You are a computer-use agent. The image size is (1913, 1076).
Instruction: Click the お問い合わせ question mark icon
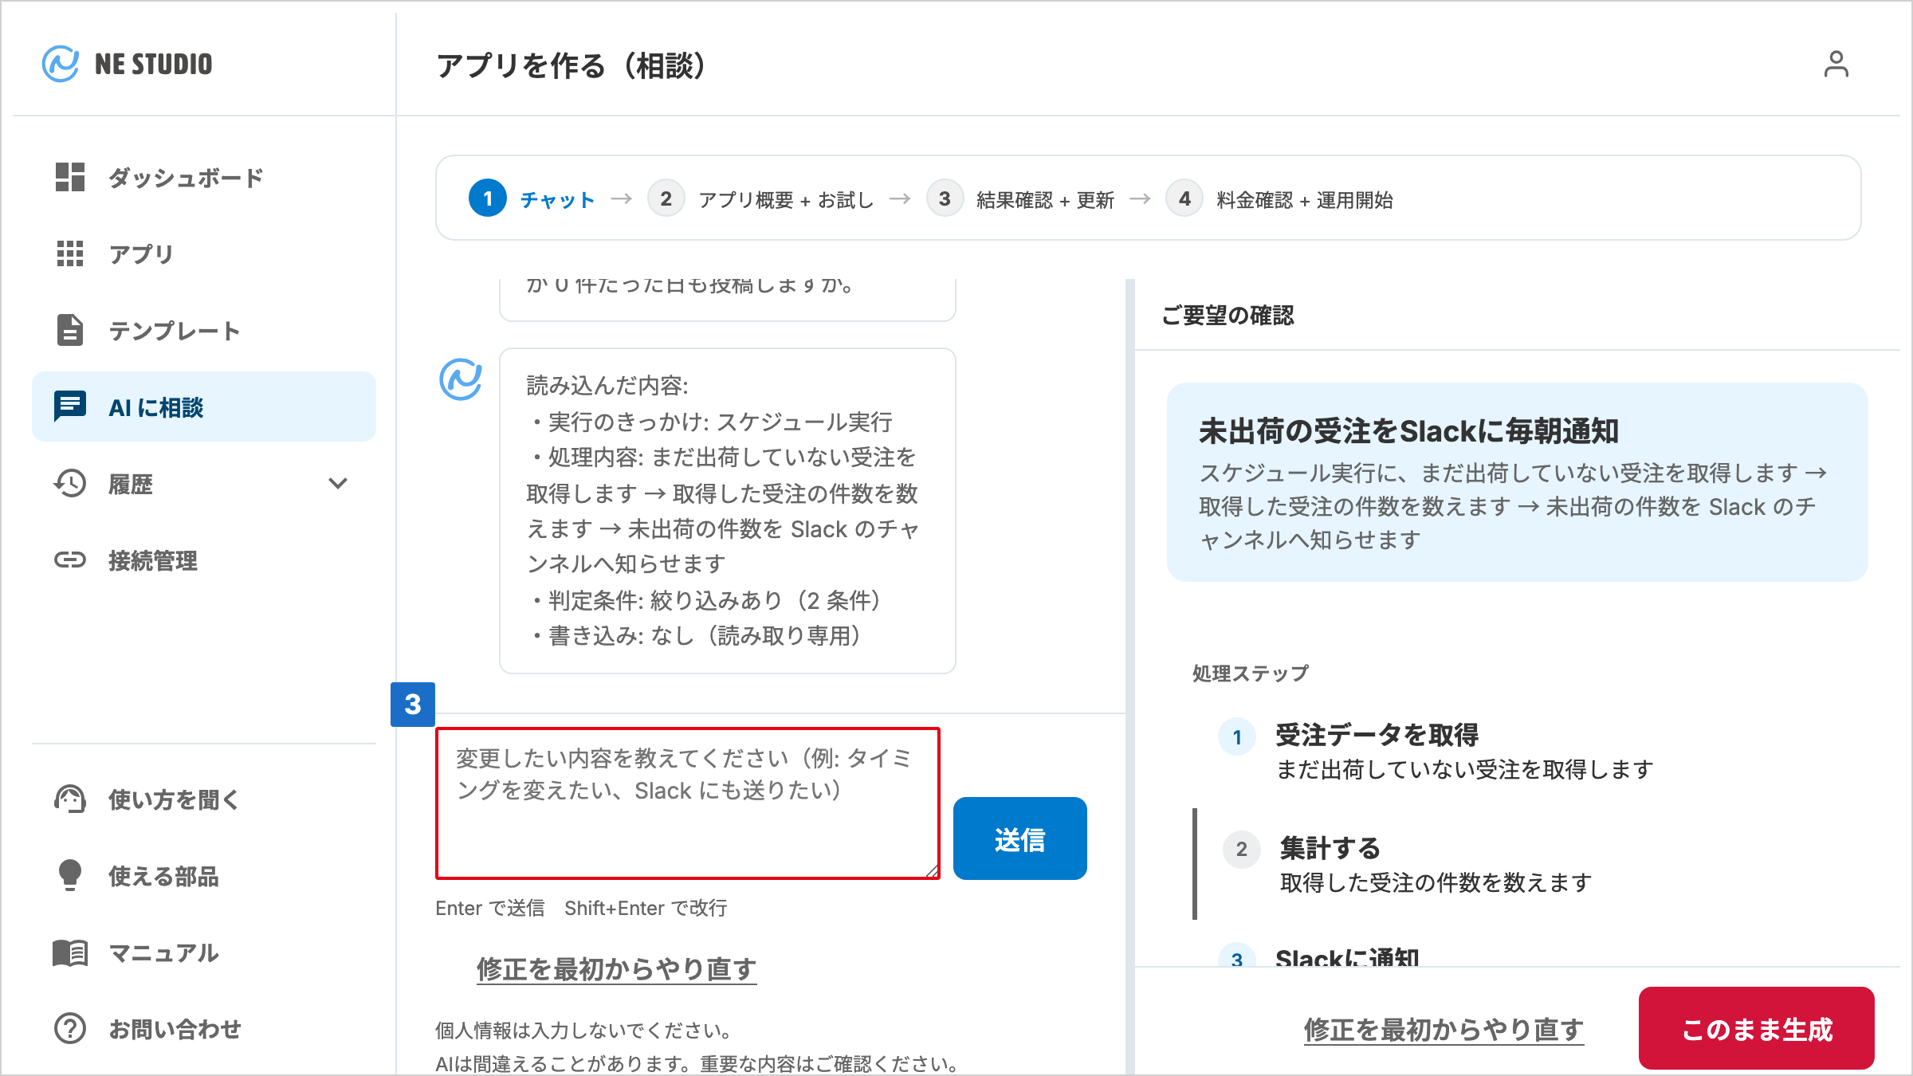point(70,1028)
